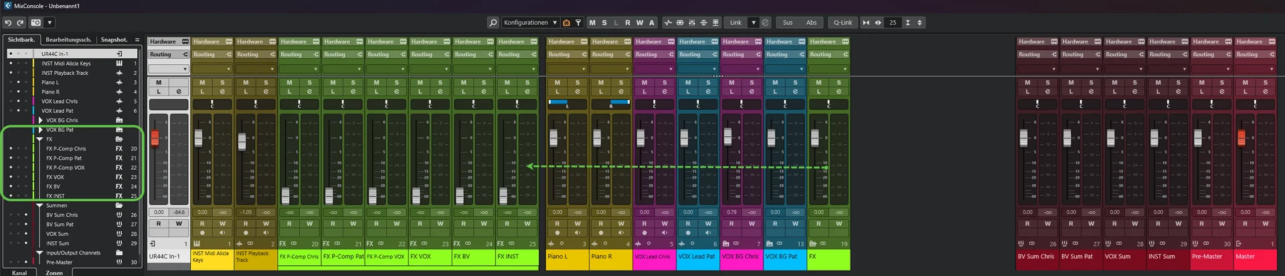The image size is (1285, 276).
Task: Mute the Piano L channel
Action: (x=557, y=83)
